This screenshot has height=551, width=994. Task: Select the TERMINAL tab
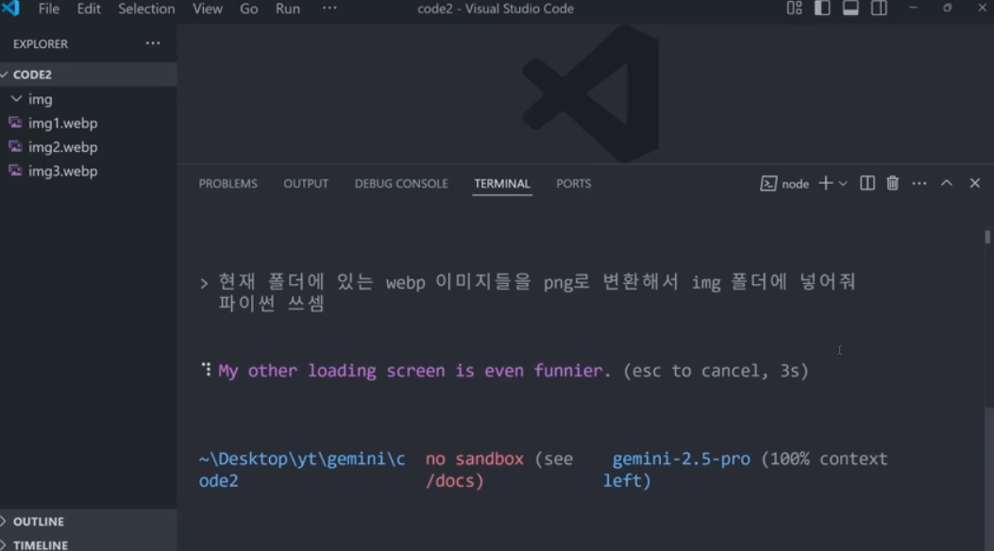(x=502, y=184)
